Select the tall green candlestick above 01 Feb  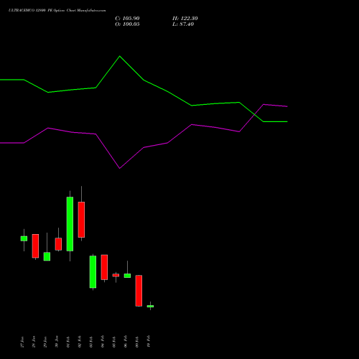coord(70,224)
